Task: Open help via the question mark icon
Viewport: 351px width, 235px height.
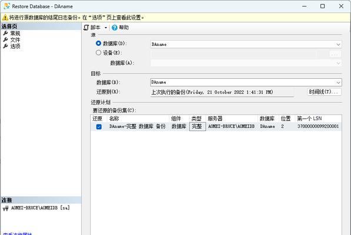Action: click(115, 28)
